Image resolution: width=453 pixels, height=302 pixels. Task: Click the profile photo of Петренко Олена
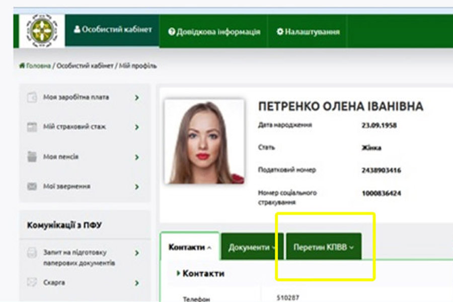[x=204, y=141]
